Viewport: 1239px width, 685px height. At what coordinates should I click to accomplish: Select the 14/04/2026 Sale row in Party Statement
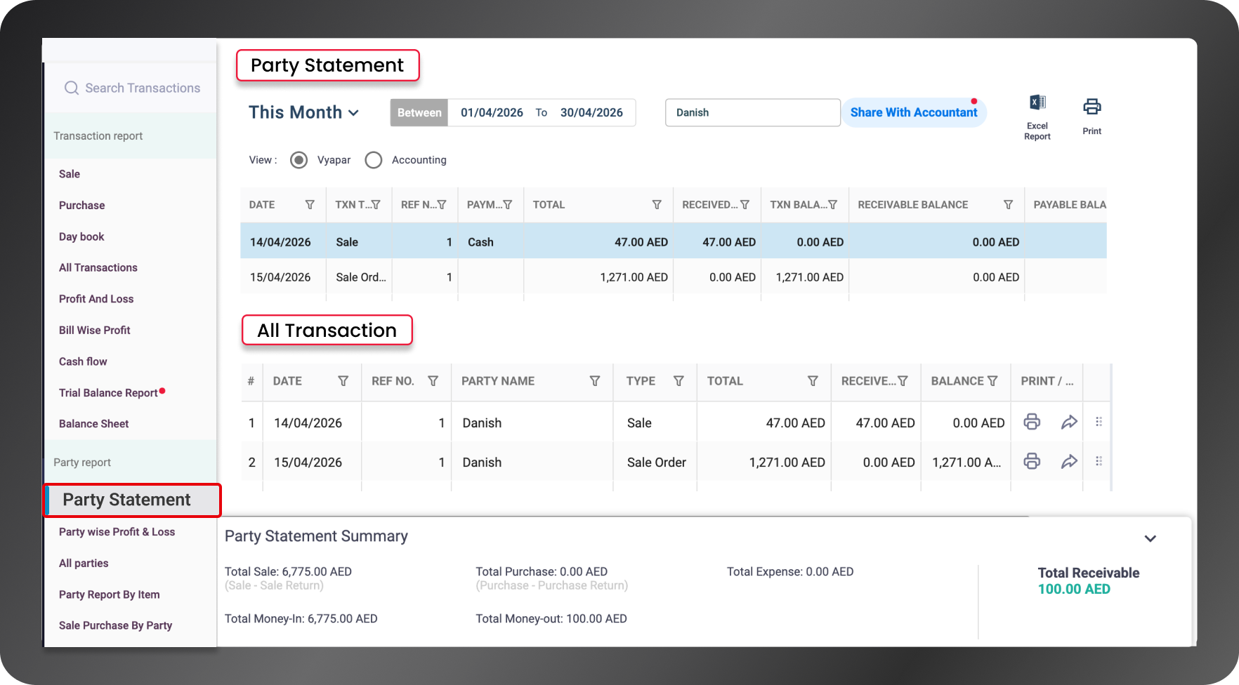674,241
